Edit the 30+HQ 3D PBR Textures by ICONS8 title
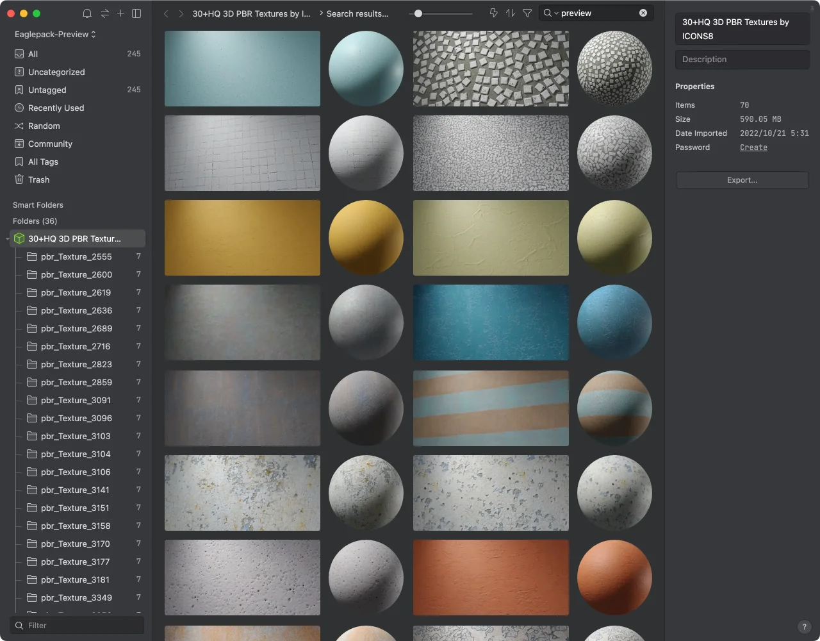The height and width of the screenshot is (641, 820). (x=742, y=29)
